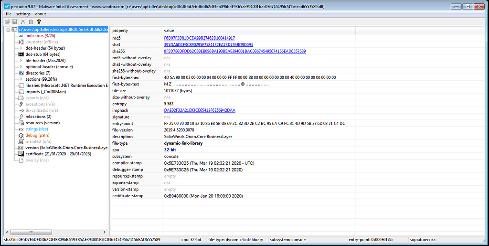489x246 pixels.
Task: Click the manifest node icon
Action: tap(21, 141)
